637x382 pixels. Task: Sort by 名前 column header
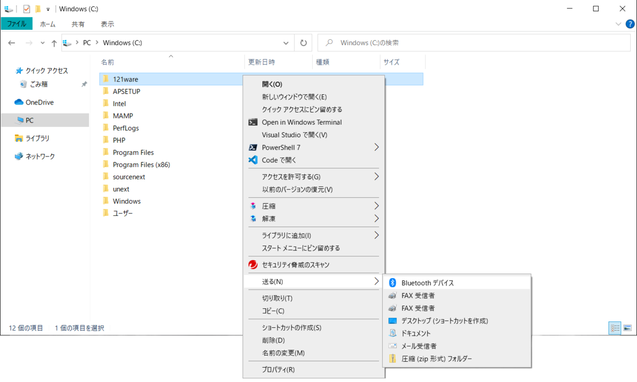point(107,62)
